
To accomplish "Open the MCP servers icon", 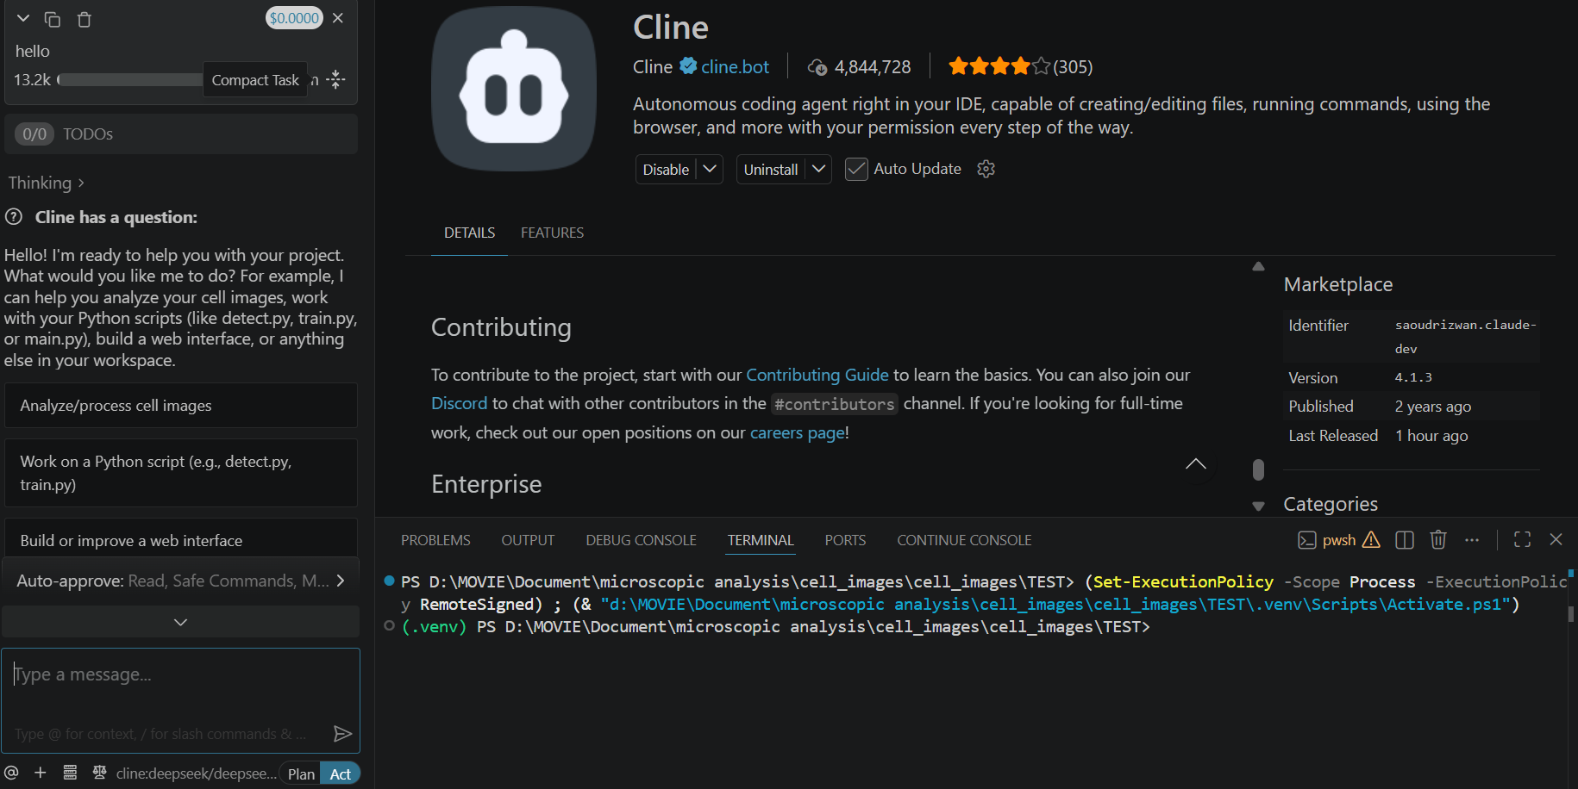I will click(x=70, y=773).
